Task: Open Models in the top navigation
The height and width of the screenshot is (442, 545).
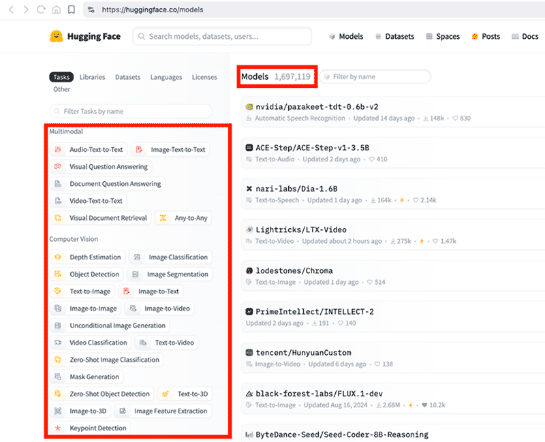Action: click(346, 36)
